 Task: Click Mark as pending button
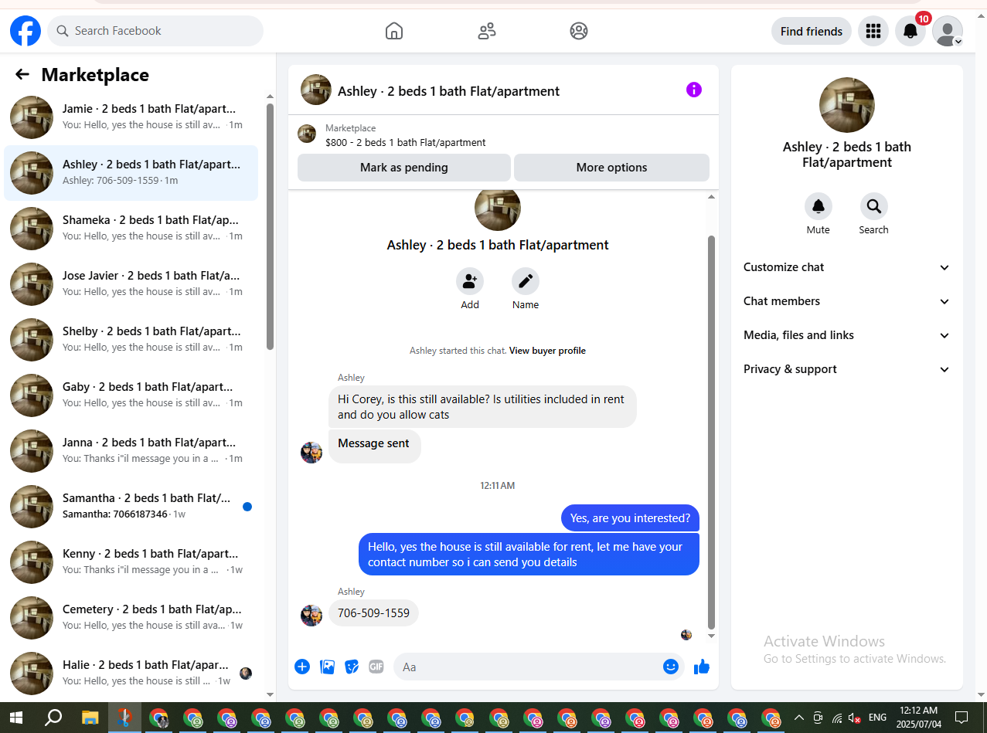pos(404,168)
